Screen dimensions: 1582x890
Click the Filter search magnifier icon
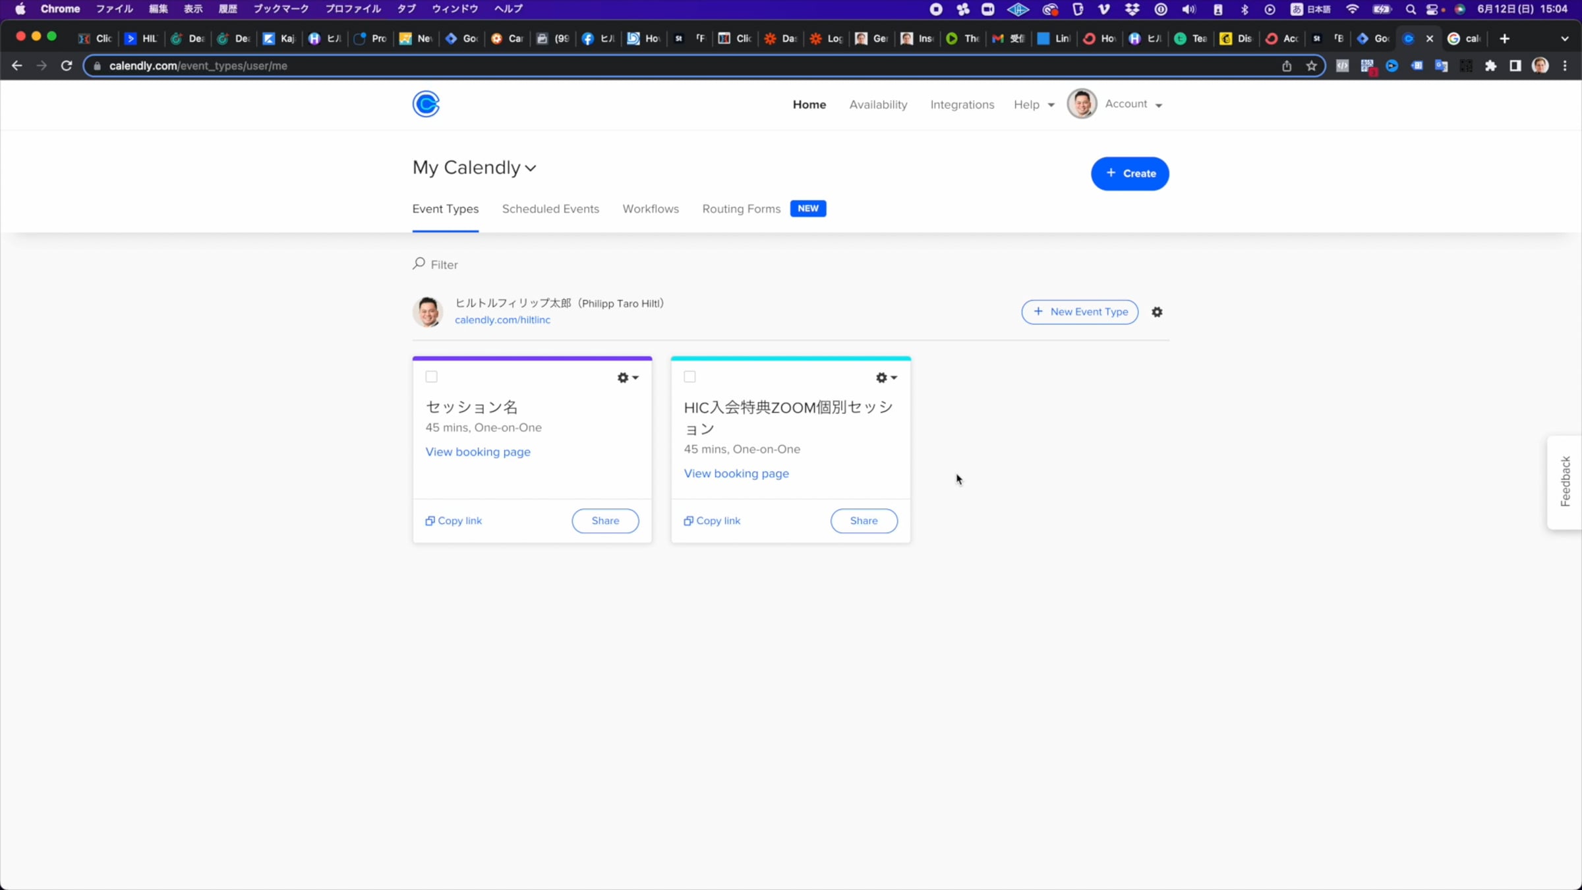pos(419,264)
